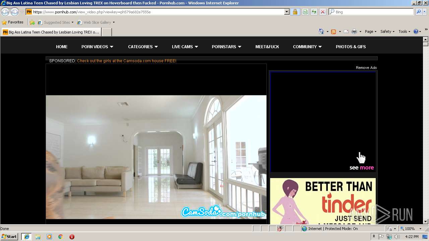The width and height of the screenshot is (429, 241).
Task: Click Internet Explorer taskbar icon
Action: 26,237
